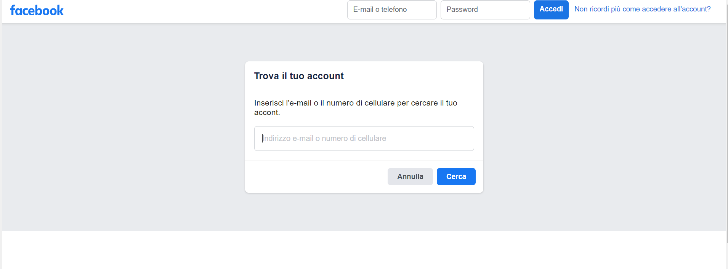Click the 'Indirizzo e-mail o numero di cellulare' field
This screenshot has width=728, height=269.
coord(364,138)
